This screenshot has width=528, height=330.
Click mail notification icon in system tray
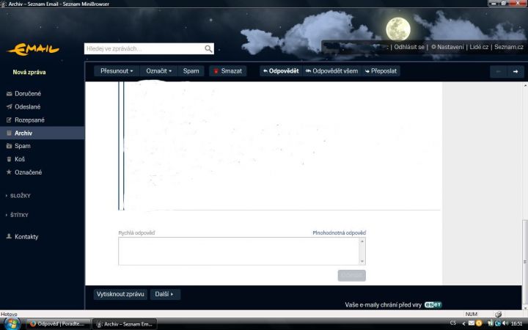point(472,323)
